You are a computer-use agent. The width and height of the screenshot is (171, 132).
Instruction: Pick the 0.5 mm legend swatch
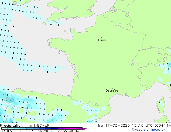(x=11, y=128)
